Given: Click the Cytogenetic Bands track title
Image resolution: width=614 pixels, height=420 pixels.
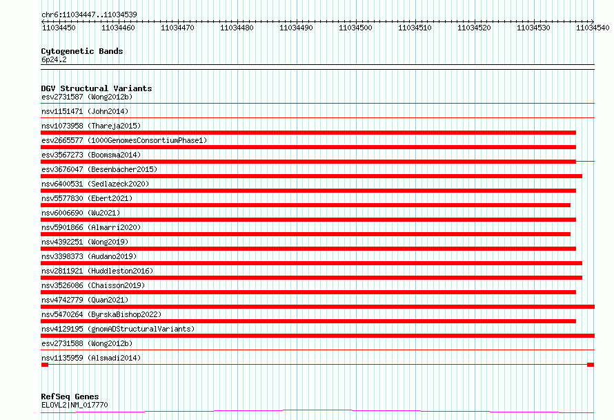Looking at the screenshot, I should [82, 51].
